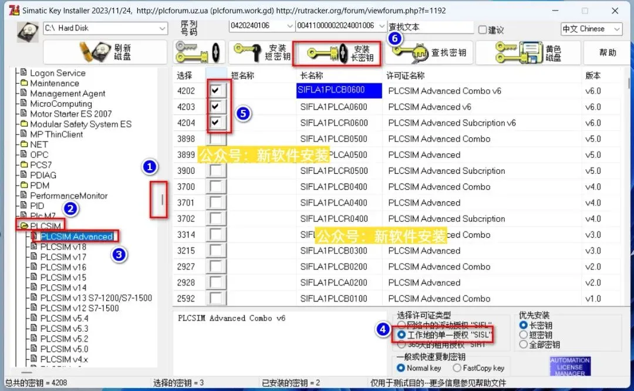Screen dimensions: 634x391
Task: Select PLCSIM v13 S7-1200/S7-1500 tree item
Action: [x=96, y=298]
